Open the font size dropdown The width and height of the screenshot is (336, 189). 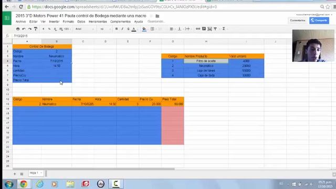[105, 29]
